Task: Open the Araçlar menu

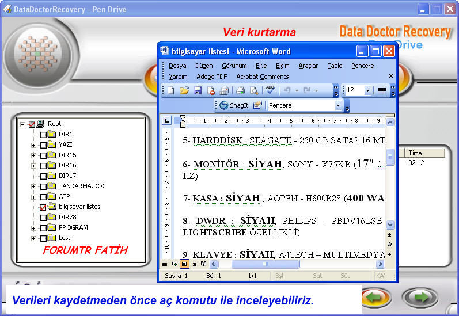Action: 308,66
